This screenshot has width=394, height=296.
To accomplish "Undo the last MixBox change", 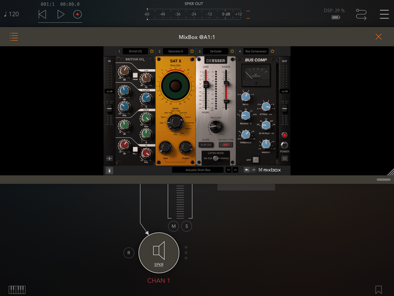I will click(247, 170).
